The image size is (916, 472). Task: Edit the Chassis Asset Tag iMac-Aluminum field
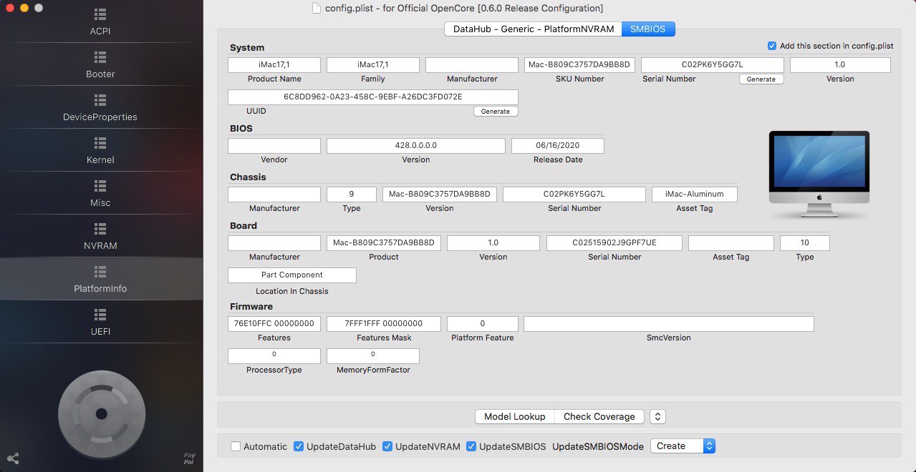point(695,195)
